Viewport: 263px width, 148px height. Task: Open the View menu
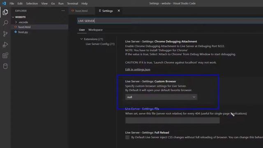point(44,3)
